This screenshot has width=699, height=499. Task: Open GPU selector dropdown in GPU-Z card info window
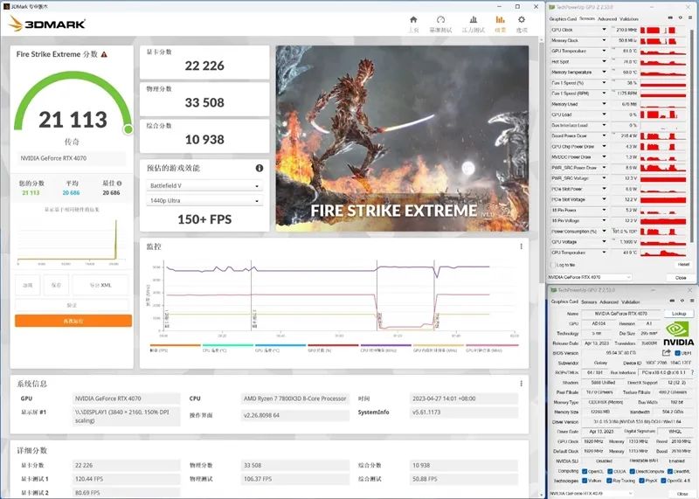click(x=592, y=493)
